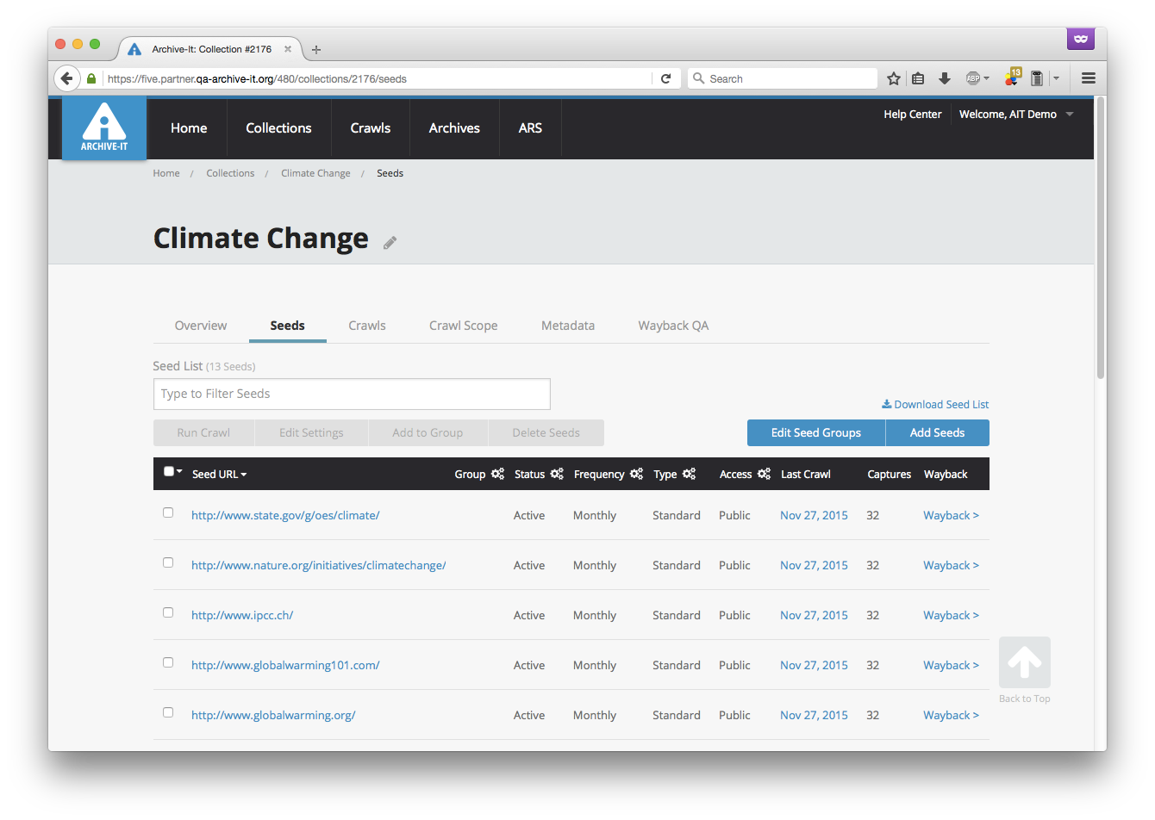Open Collections in the top navigation
Screen dimensions: 1155x820
pyautogui.click(x=278, y=128)
